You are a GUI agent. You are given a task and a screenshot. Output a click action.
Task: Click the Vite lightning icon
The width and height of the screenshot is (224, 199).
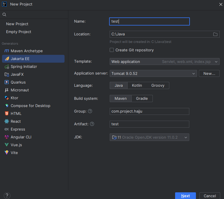click(x=7, y=153)
